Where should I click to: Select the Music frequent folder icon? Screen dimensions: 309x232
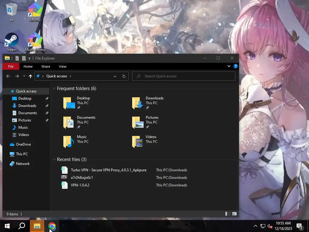coord(68,142)
